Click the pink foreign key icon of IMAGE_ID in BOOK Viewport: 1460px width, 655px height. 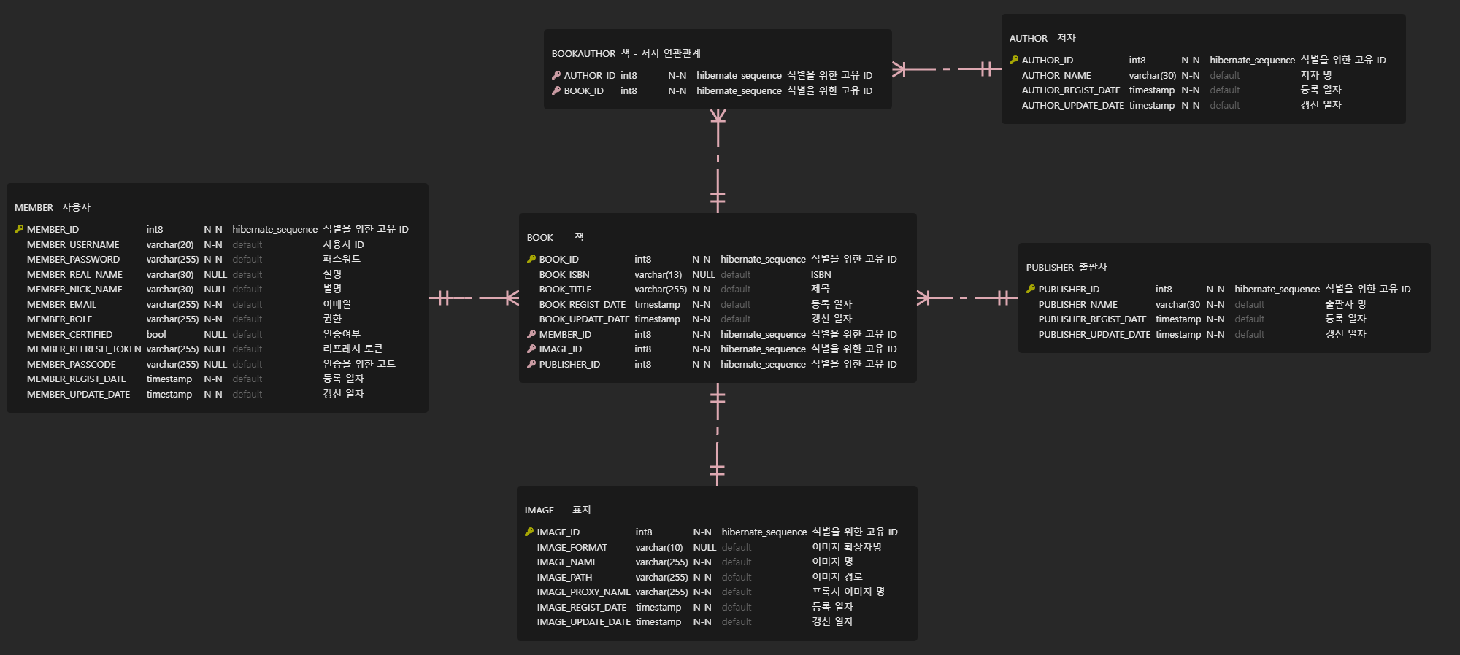click(531, 349)
